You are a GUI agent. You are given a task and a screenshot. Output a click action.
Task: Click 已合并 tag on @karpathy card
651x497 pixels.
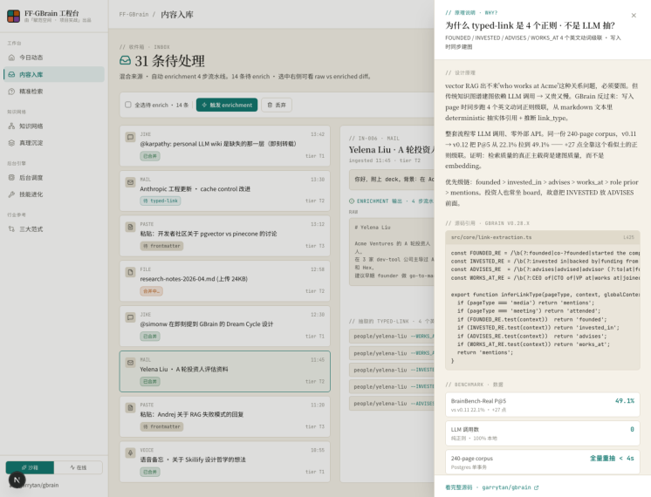pos(150,156)
